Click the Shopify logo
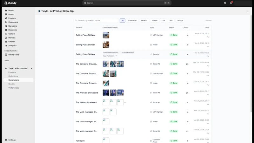 [10, 3]
